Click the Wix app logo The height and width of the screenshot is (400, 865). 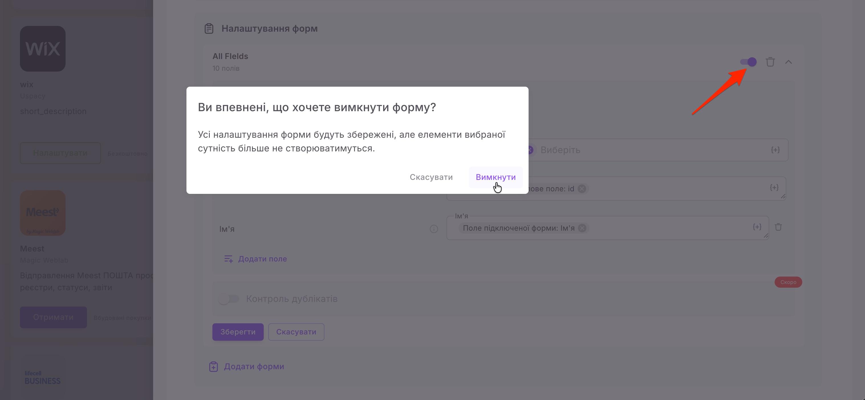[43, 49]
